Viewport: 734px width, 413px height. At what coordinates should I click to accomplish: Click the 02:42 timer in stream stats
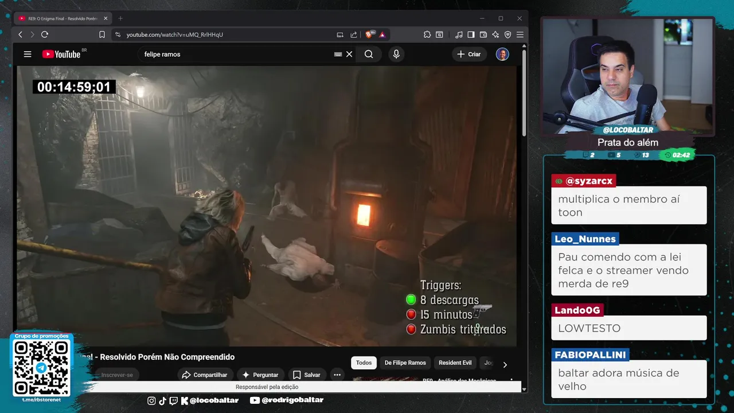click(x=677, y=155)
